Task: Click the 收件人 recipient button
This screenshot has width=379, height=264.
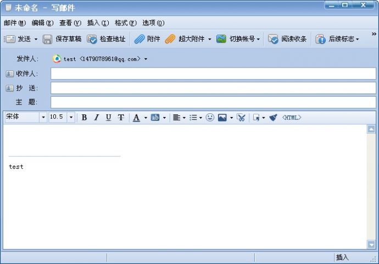Action: pyautogui.click(x=21, y=74)
